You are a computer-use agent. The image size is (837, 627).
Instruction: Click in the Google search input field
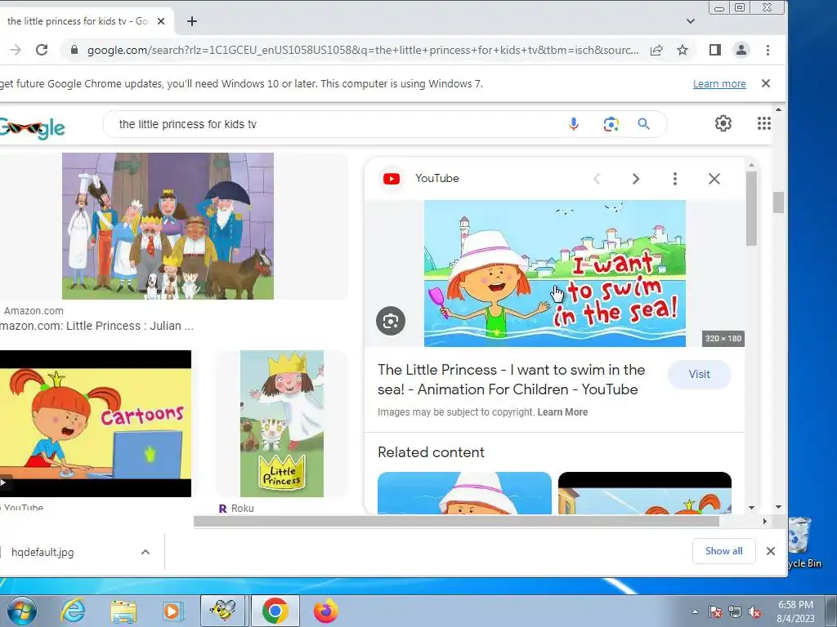336,124
